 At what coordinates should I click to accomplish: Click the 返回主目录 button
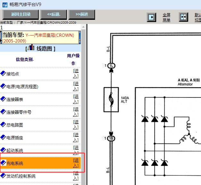[20, 14]
